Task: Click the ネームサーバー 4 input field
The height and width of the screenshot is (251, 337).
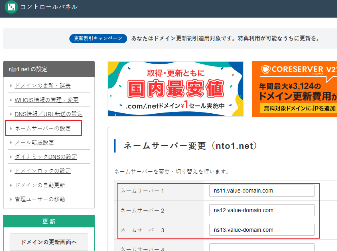Action: 262,247
